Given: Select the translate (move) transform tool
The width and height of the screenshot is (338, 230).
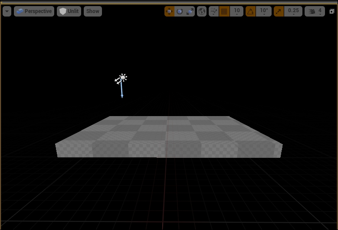Looking at the screenshot, I should click(169, 11).
